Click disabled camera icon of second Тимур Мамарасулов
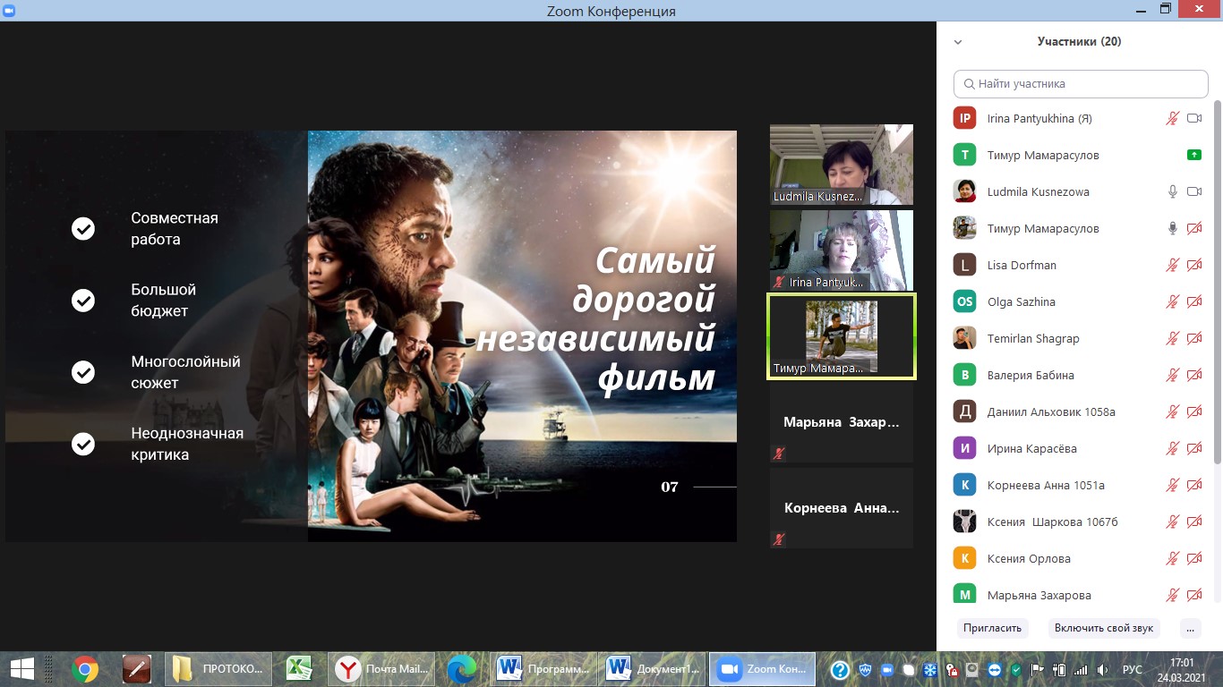The height and width of the screenshot is (687, 1223). pos(1193,228)
